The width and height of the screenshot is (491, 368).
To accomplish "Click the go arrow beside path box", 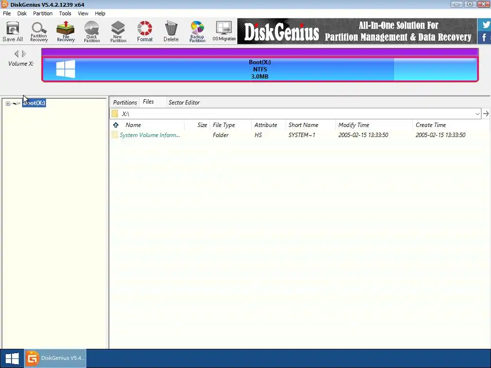I will click(486, 114).
